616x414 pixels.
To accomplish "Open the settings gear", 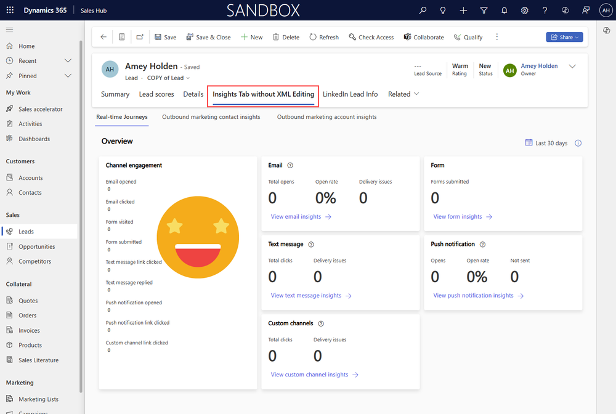I will [x=524, y=10].
